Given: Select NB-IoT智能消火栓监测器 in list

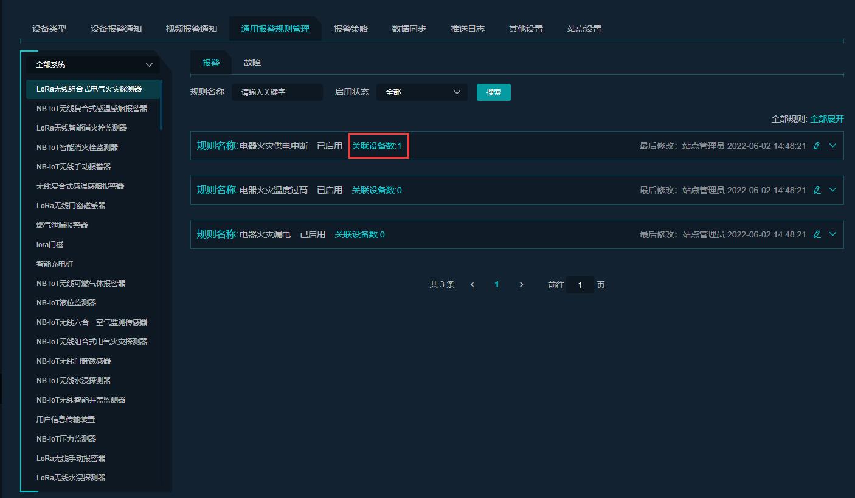Looking at the screenshot, I should tap(93, 148).
